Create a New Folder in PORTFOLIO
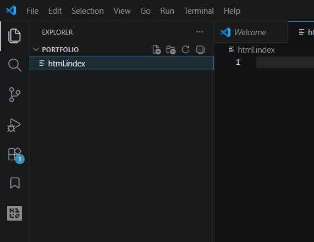The width and height of the screenshot is (314, 242). click(x=171, y=49)
